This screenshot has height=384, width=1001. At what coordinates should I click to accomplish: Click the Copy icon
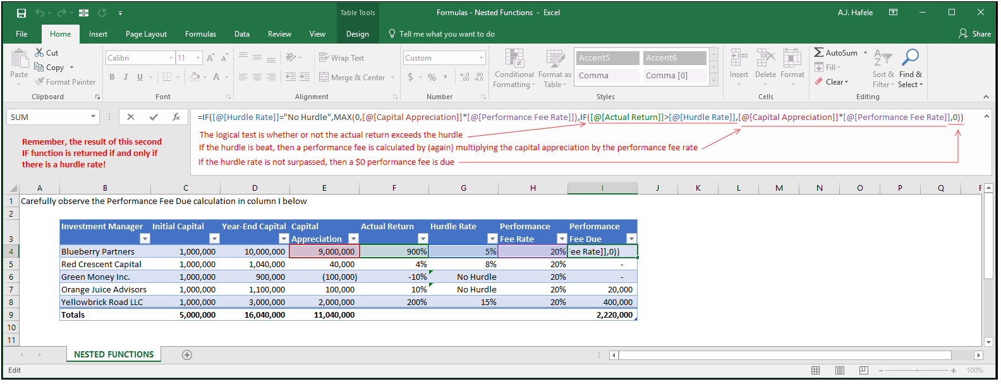(39, 68)
